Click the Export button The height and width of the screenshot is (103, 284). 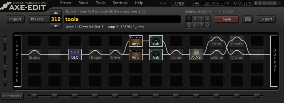266,19
